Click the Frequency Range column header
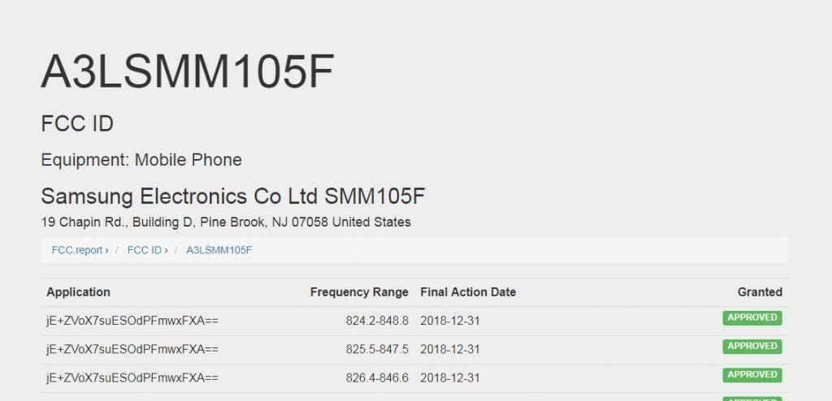 359,292
